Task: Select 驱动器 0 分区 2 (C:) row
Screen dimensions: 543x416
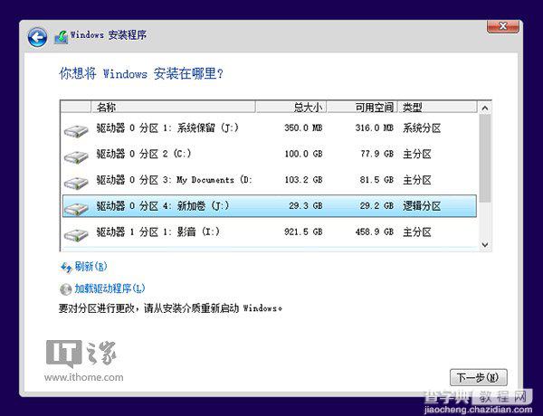Action: point(270,154)
